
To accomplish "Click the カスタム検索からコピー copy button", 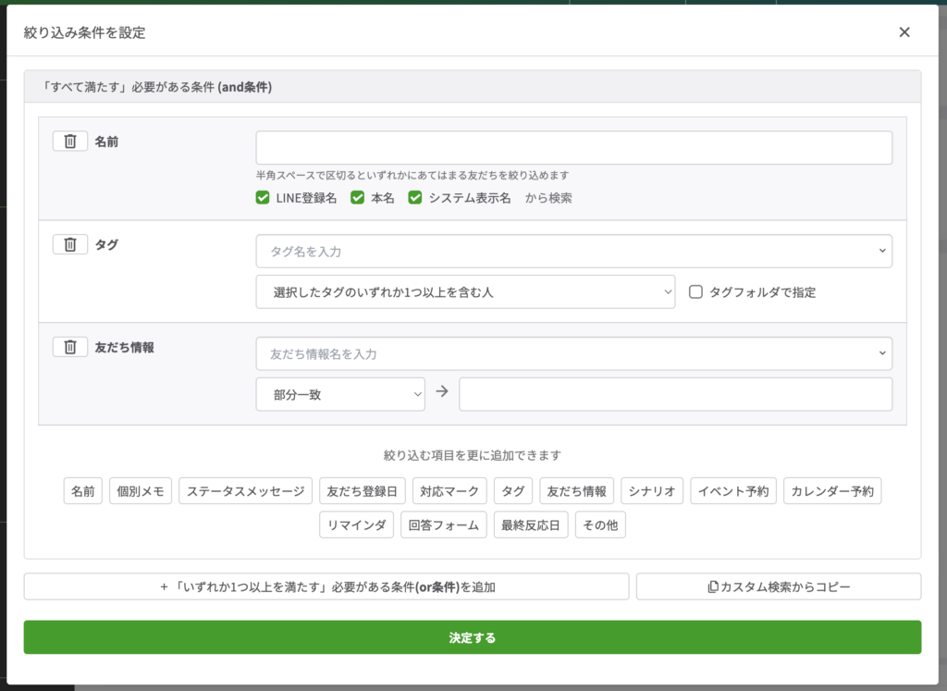I will (x=778, y=586).
